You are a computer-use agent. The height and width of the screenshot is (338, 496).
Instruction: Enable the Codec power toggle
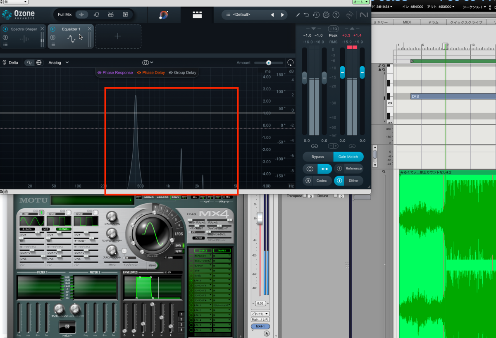point(308,181)
